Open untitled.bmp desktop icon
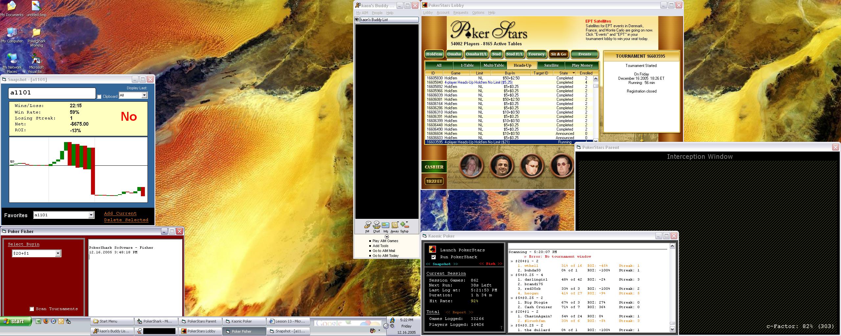This screenshot has width=841, height=336. [36, 7]
